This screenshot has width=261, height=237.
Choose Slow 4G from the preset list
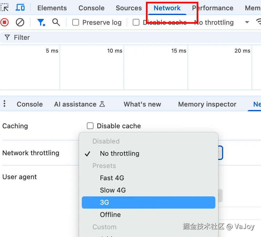pos(113,190)
